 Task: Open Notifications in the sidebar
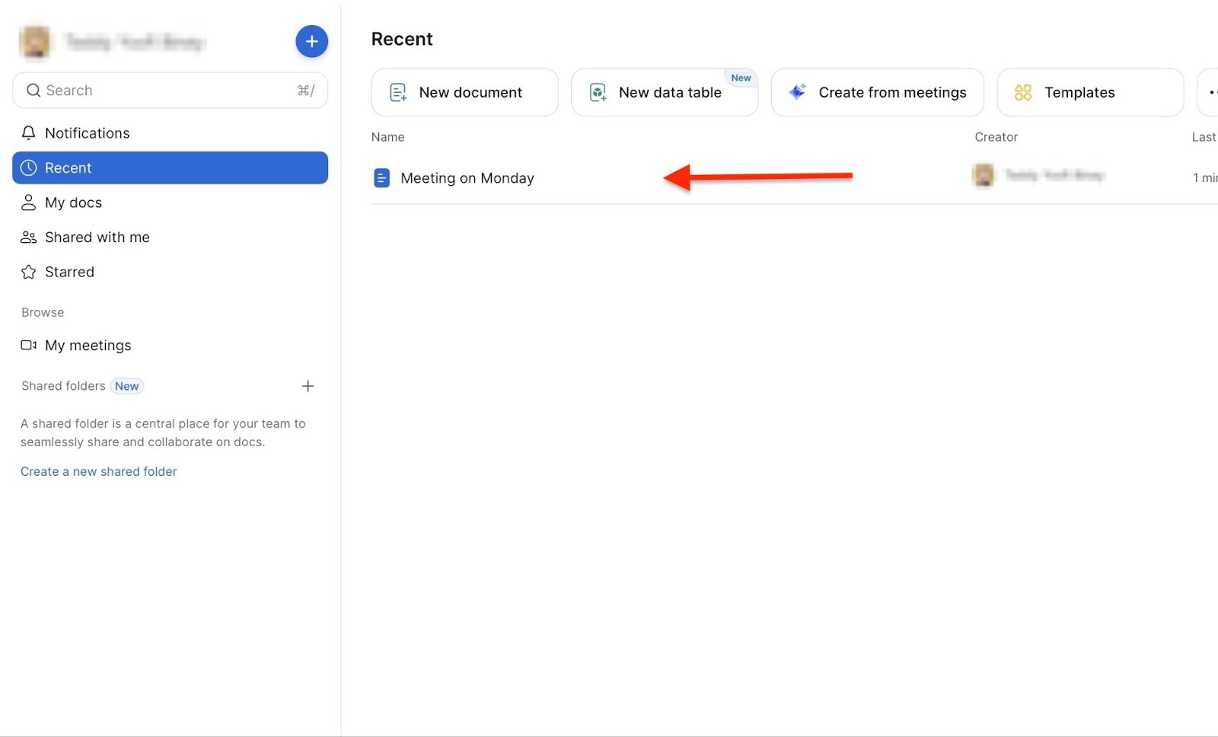click(170, 133)
